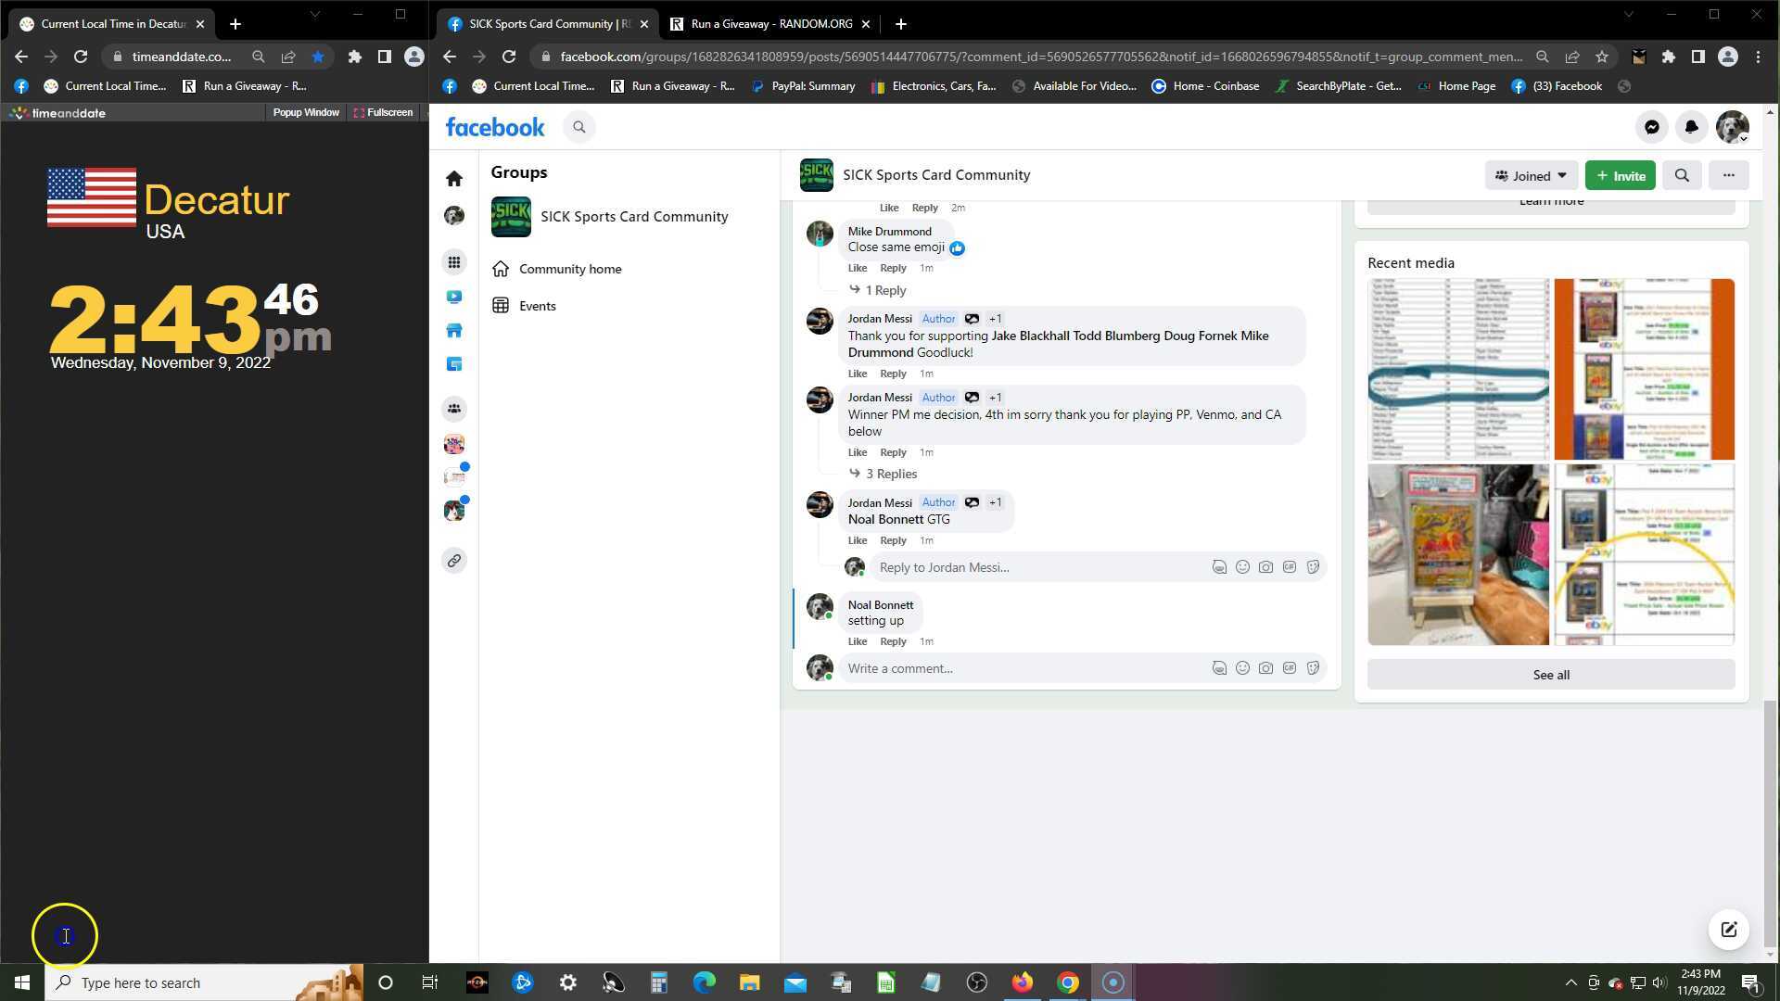Click the new message compose icon
Screen dimensions: 1780x1001
pos(1729,930)
